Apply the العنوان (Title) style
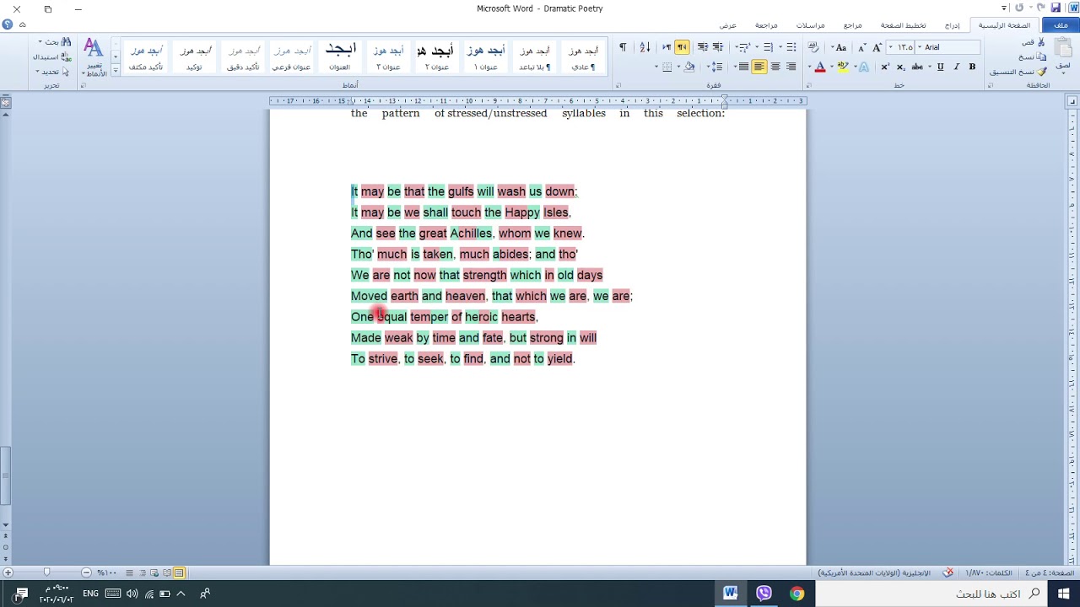This screenshot has height=607, width=1080. pyautogui.click(x=339, y=57)
